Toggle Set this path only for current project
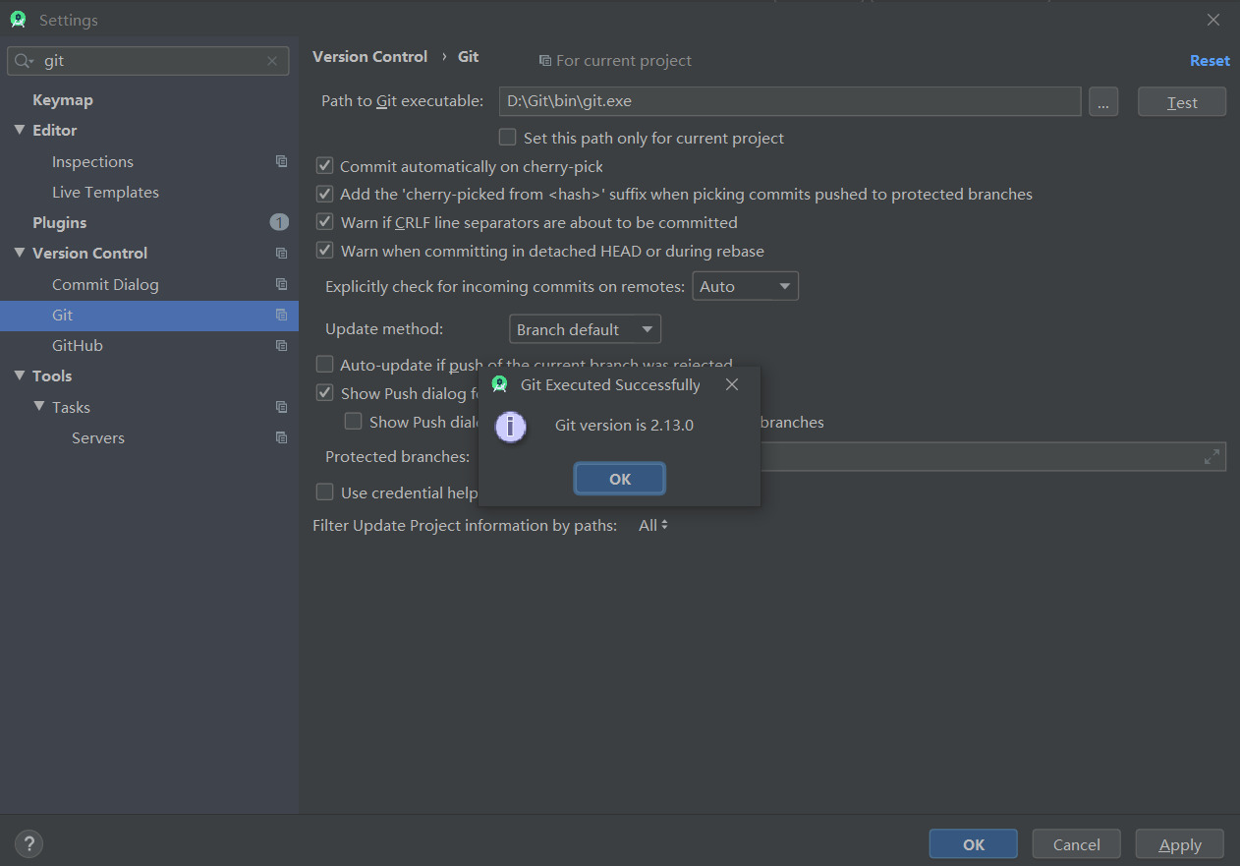Image resolution: width=1240 pixels, height=866 pixels. coord(507,138)
